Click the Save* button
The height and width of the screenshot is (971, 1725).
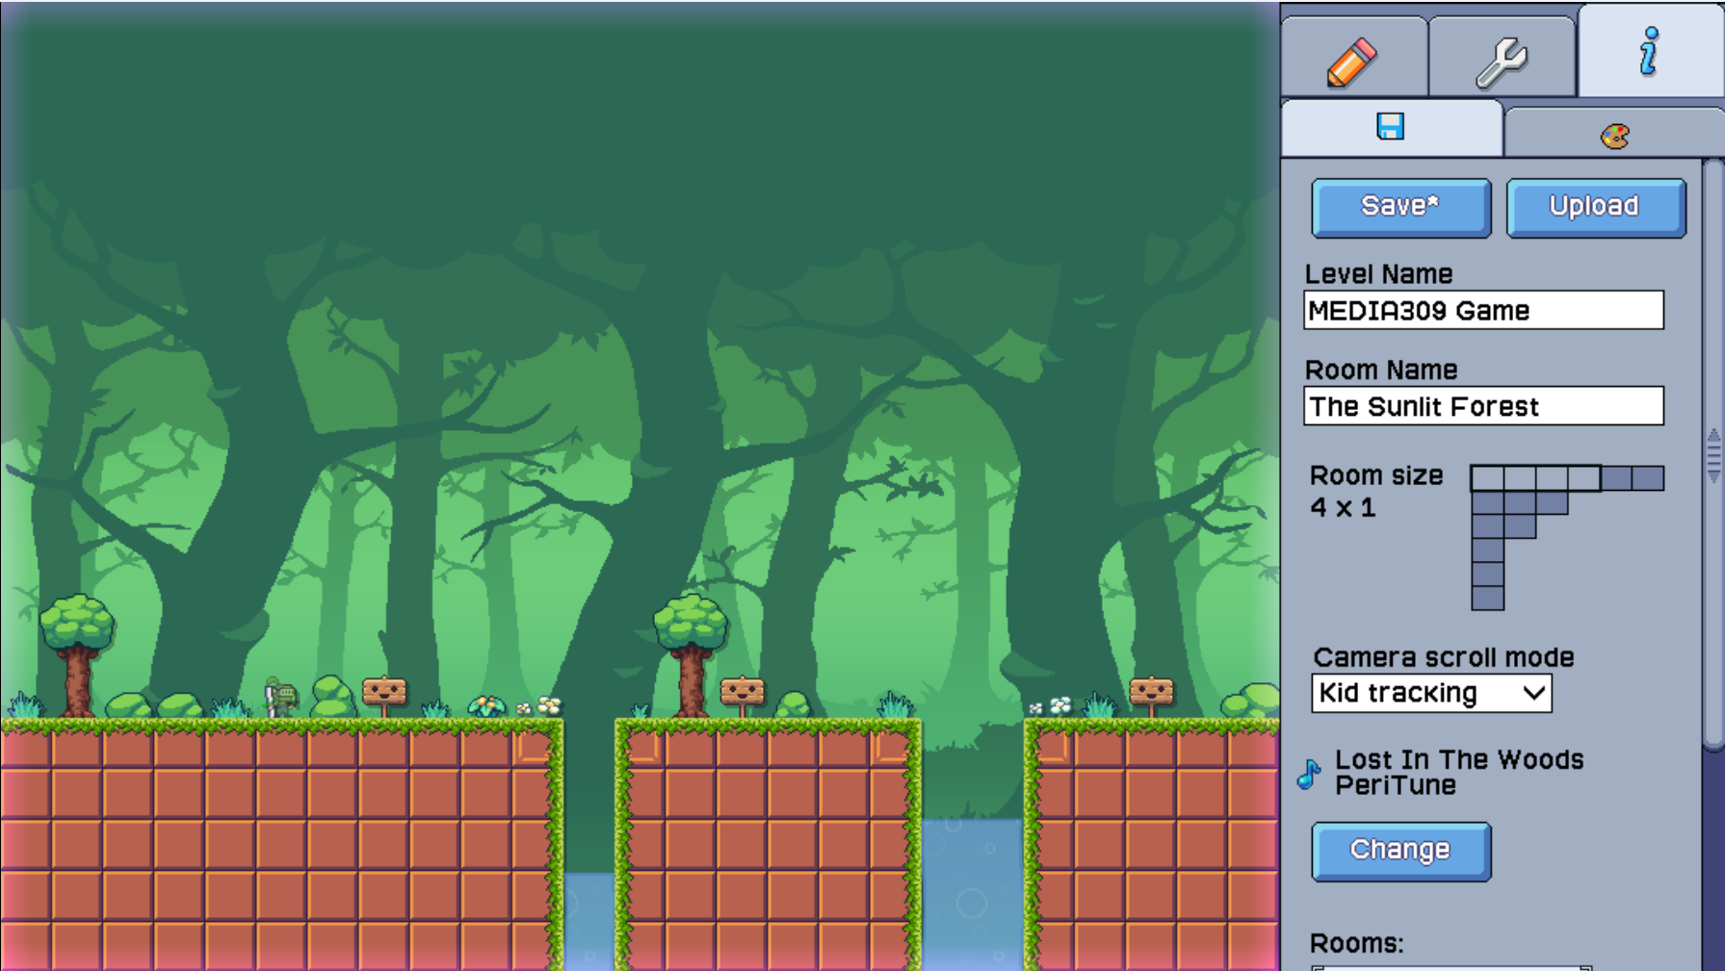pos(1400,207)
